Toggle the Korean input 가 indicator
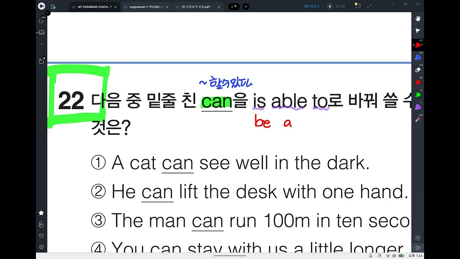 point(379,256)
